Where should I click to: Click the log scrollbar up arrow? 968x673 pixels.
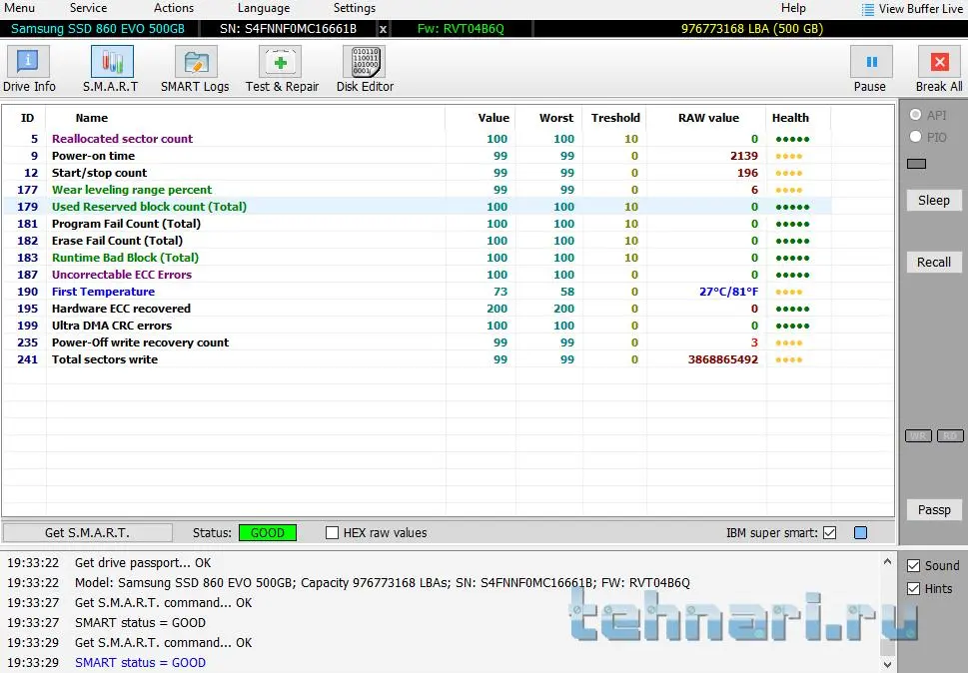pyautogui.click(x=887, y=562)
